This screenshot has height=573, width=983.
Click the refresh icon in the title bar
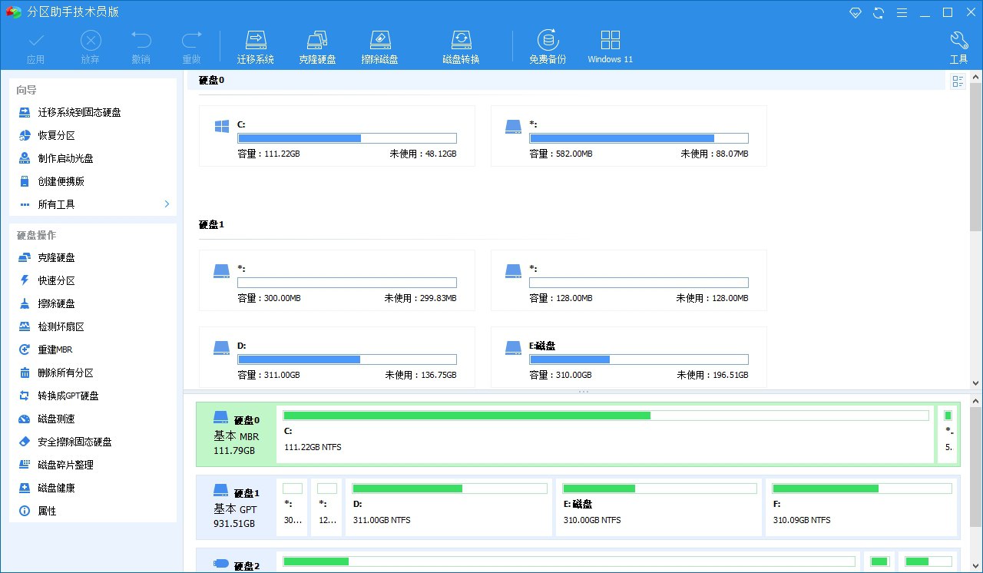(x=879, y=12)
